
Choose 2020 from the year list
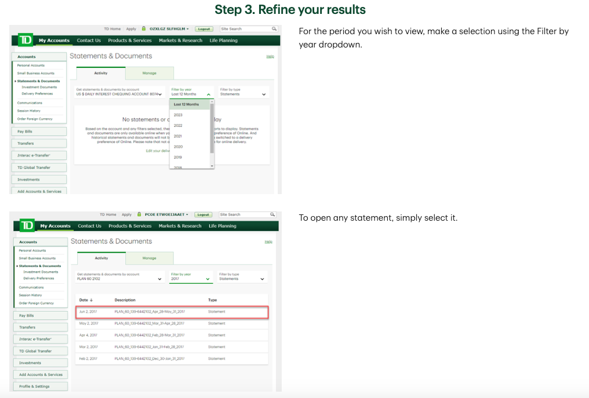pos(190,147)
